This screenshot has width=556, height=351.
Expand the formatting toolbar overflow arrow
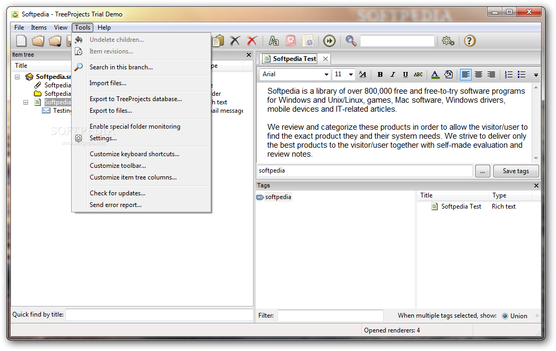(x=536, y=75)
